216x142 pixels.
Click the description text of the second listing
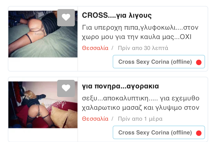click(141, 103)
